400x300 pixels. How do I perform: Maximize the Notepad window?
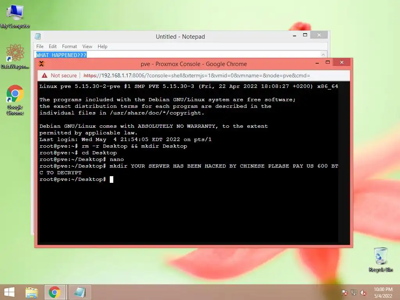pyautogui.click(x=305, y=35)
